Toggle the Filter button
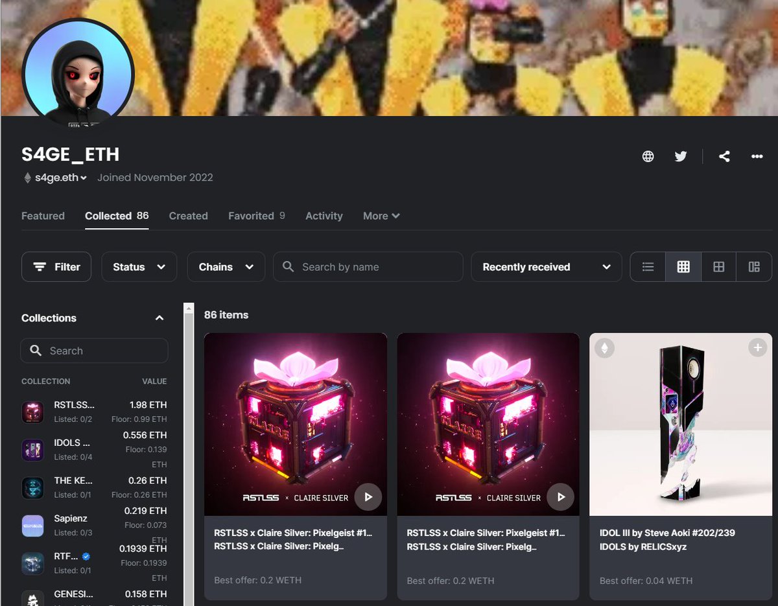 [x=56, y=266]
